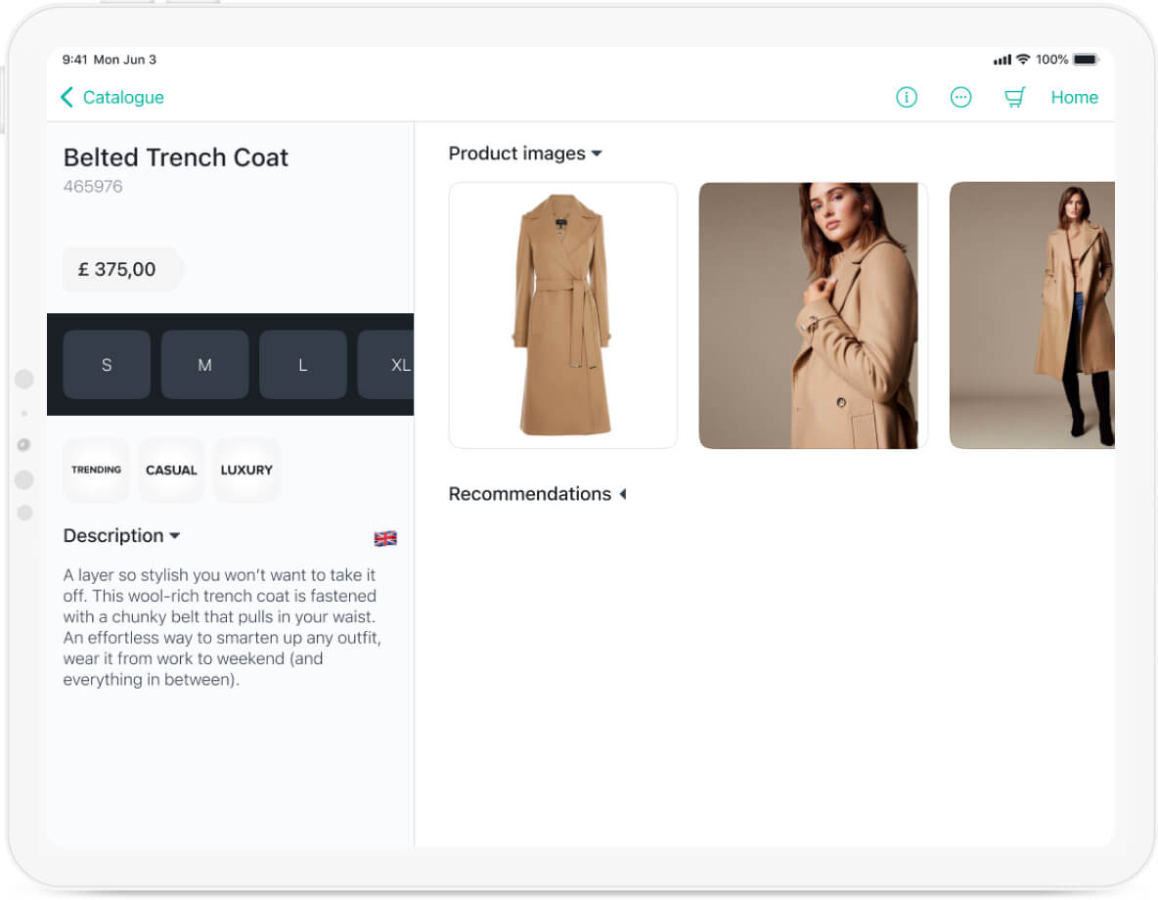Screen dimensions: 1158x900
Task: Select size M
Action: (204, 365)
